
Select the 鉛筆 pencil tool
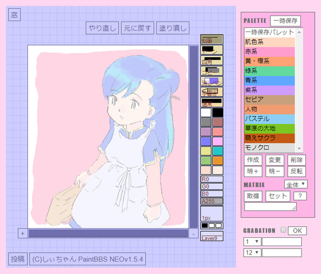[x=211, y=39]
